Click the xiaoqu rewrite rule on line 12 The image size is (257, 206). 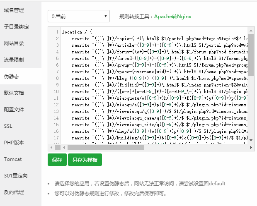coord(160,105)
